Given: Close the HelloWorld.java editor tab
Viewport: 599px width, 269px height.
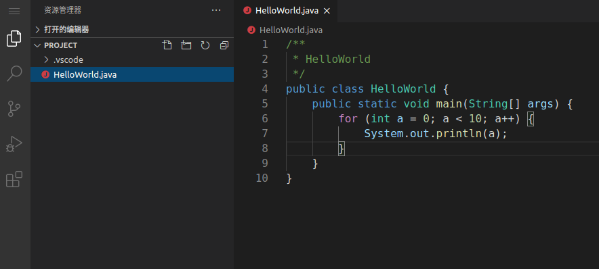Looking at the screenshot, I should (x=327, y=11).
